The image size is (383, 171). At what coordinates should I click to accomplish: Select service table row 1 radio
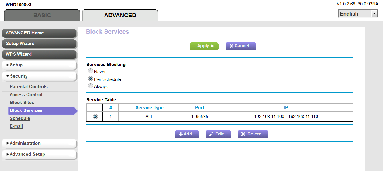(95, 117)
